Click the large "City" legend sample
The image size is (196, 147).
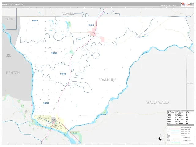(x=190, y=127)
